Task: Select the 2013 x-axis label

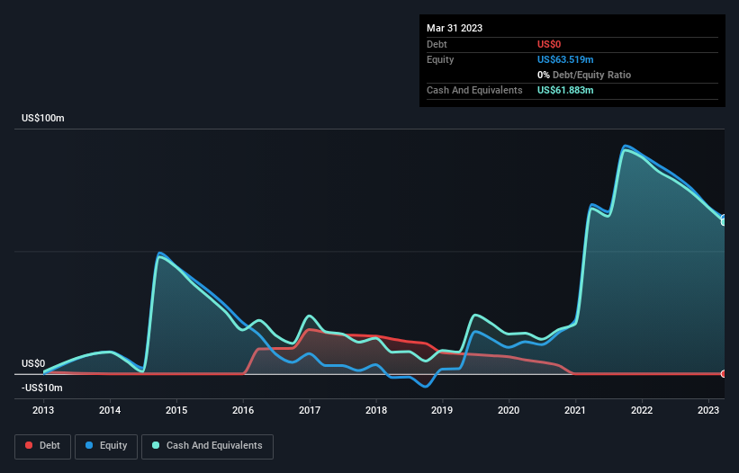Action: coord(43,410)
